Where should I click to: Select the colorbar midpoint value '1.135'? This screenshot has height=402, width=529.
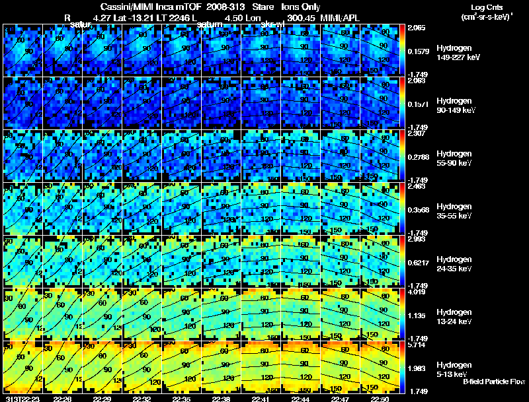[x=417, y=316]
